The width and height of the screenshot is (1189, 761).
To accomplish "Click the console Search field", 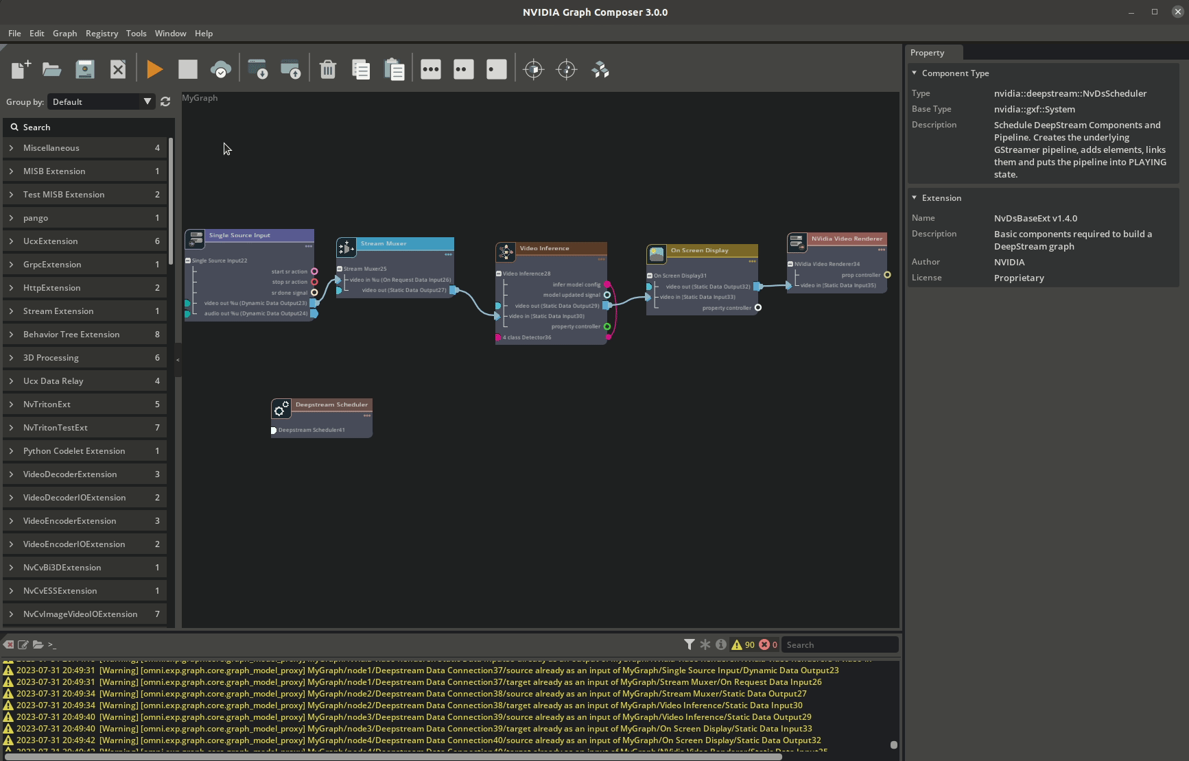I will 840,644.
